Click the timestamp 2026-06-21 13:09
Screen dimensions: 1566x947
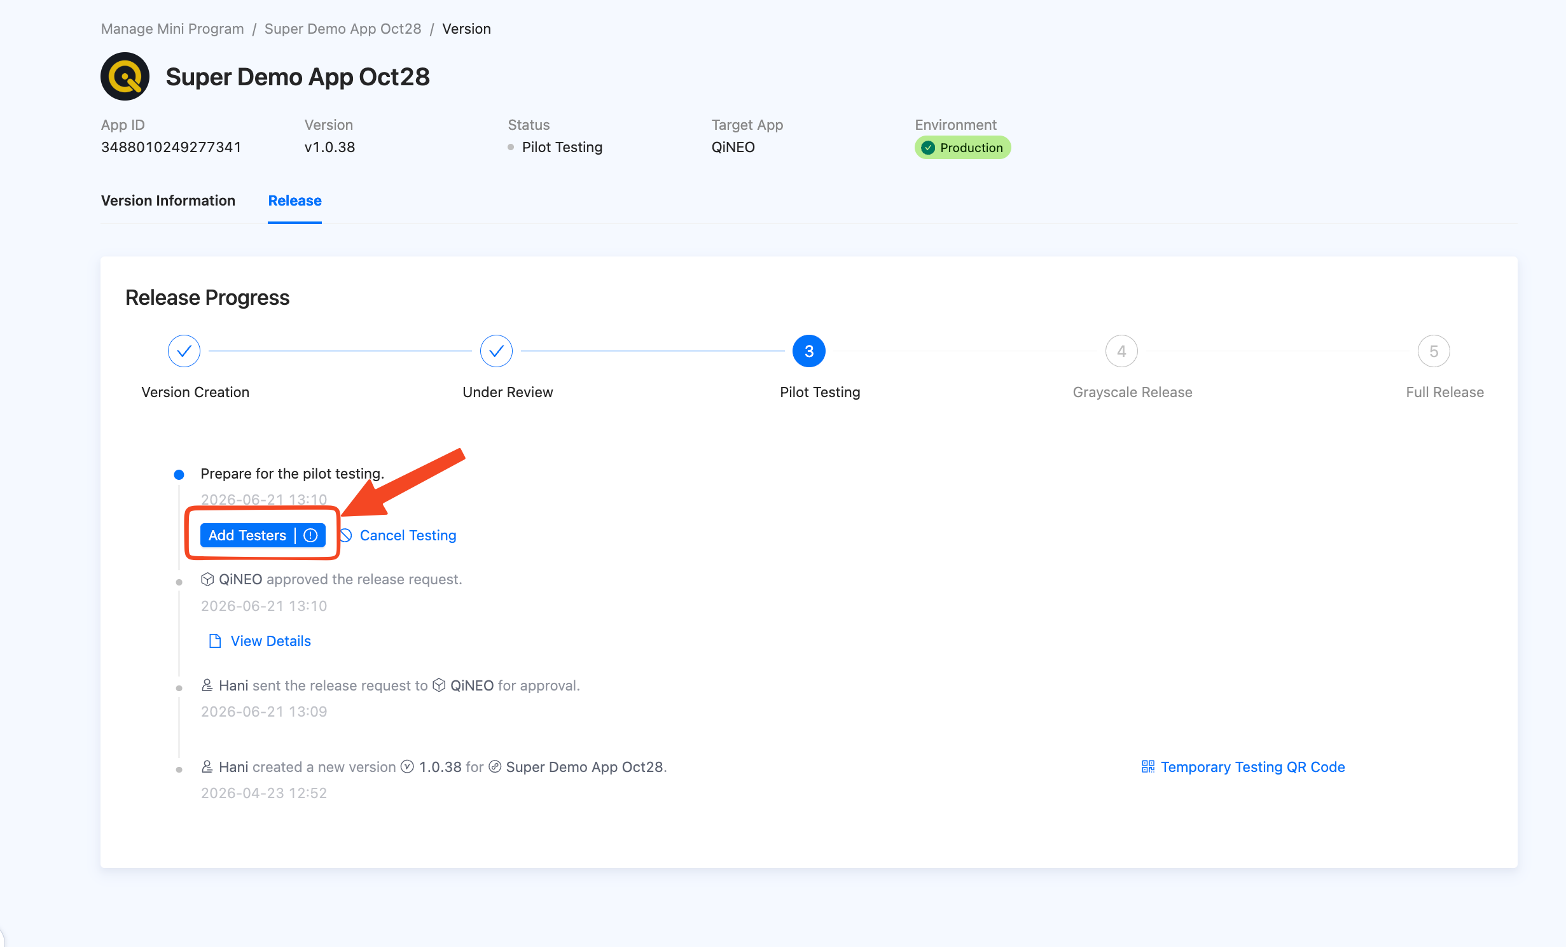[x=264, y=712]
